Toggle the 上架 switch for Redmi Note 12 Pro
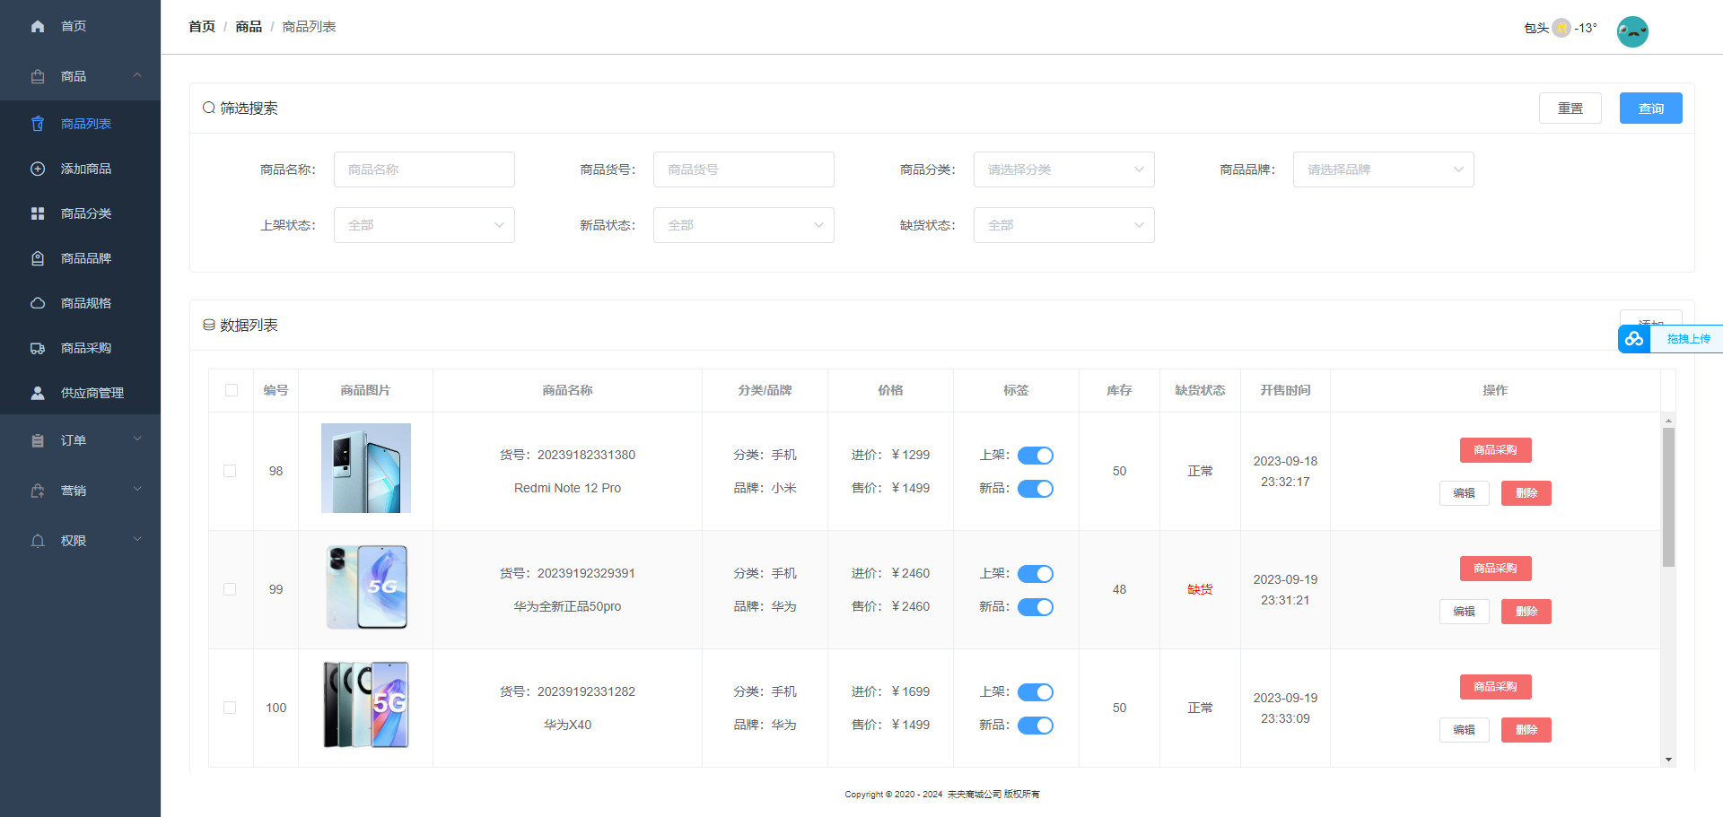1723x817 pixels. [x=1035, y=456]
